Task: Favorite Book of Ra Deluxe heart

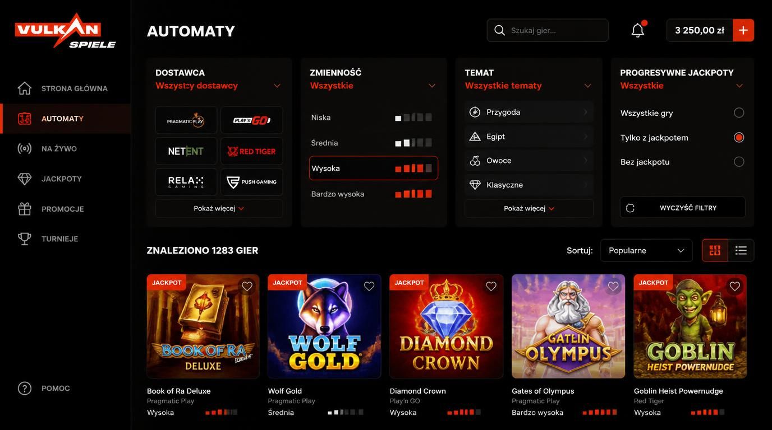Action: pyautogui.click(x=247, y=287)
